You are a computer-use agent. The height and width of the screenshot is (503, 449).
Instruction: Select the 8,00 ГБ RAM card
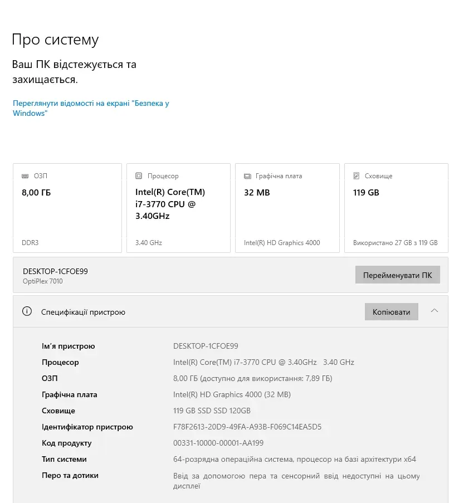(67, 208)
